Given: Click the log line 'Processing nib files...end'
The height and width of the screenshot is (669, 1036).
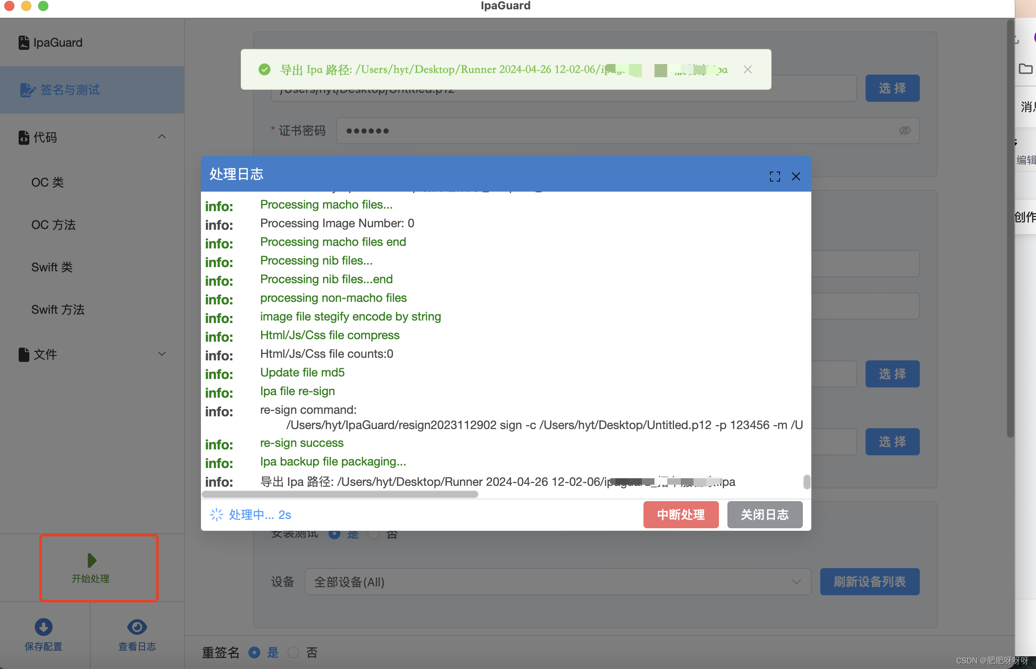Looking at the screenshot, I should (326, 279).
